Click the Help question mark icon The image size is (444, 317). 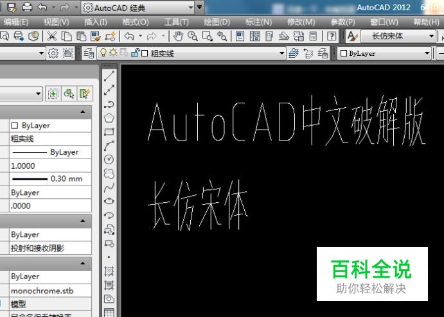click(332, 36)
